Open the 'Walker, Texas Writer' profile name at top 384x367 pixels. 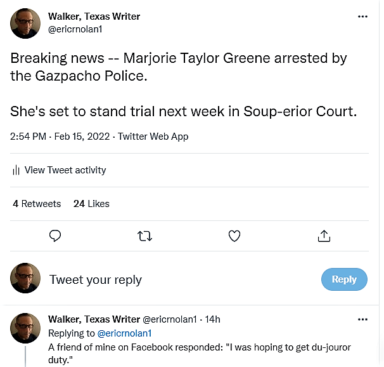pos(94,16)
